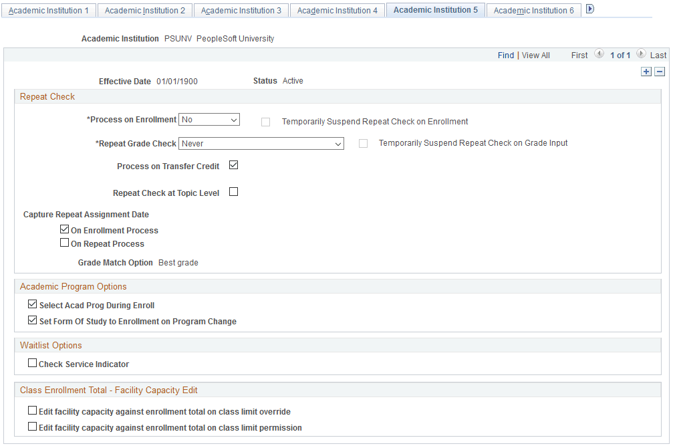Go to the next row arrow
This screenshot has height=446, width=673.
pos(641,54)
